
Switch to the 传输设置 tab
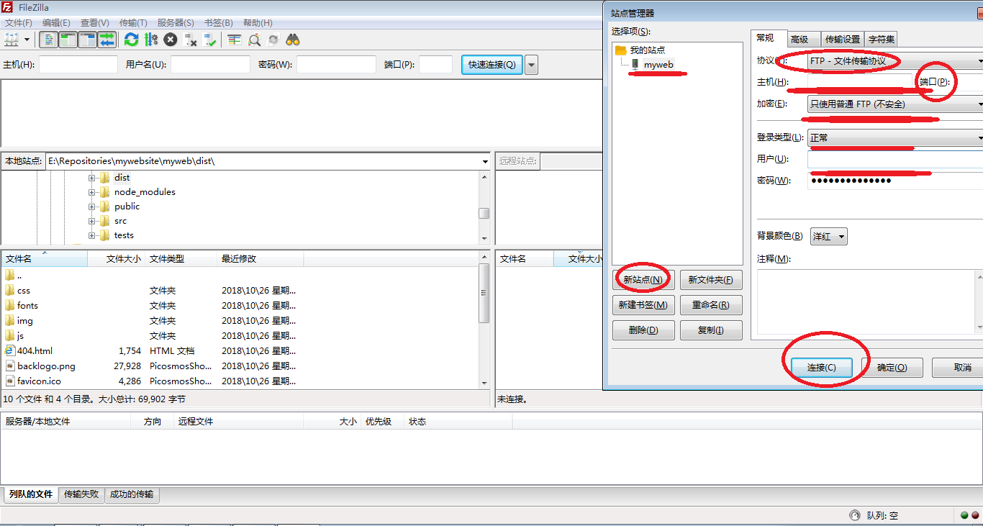pyautogui.click(x=842, y=40)
